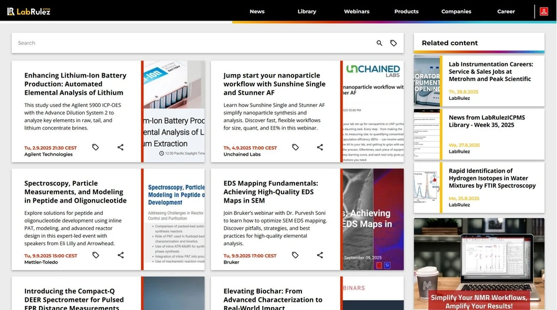This screenshot has width=557, height=310.
Task: Click the search magnifier icon
Action: 379,43
